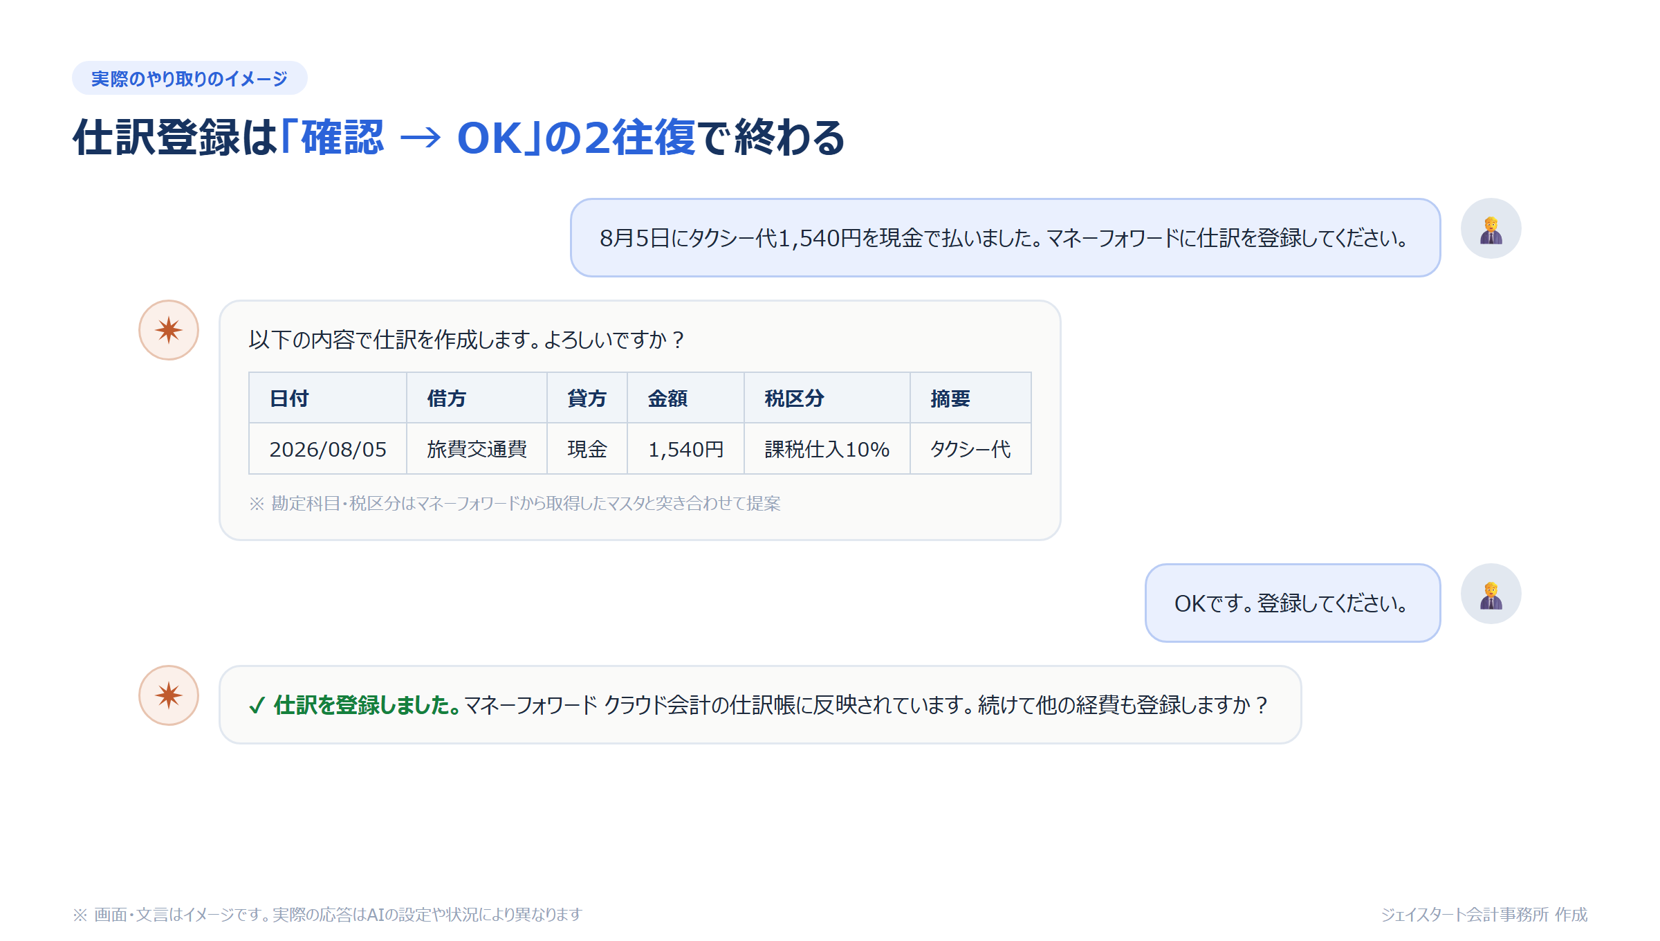Click the ジェイスタート会計事務所 作成 credit
This screenshot has width=1660, height=941.
(1484, 915)
